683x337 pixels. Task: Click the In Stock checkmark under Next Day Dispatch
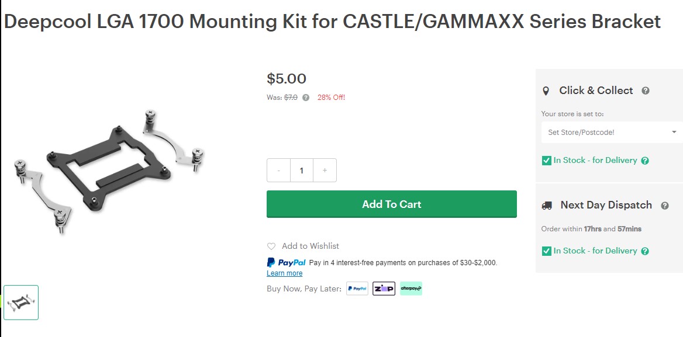click(547, 251)
